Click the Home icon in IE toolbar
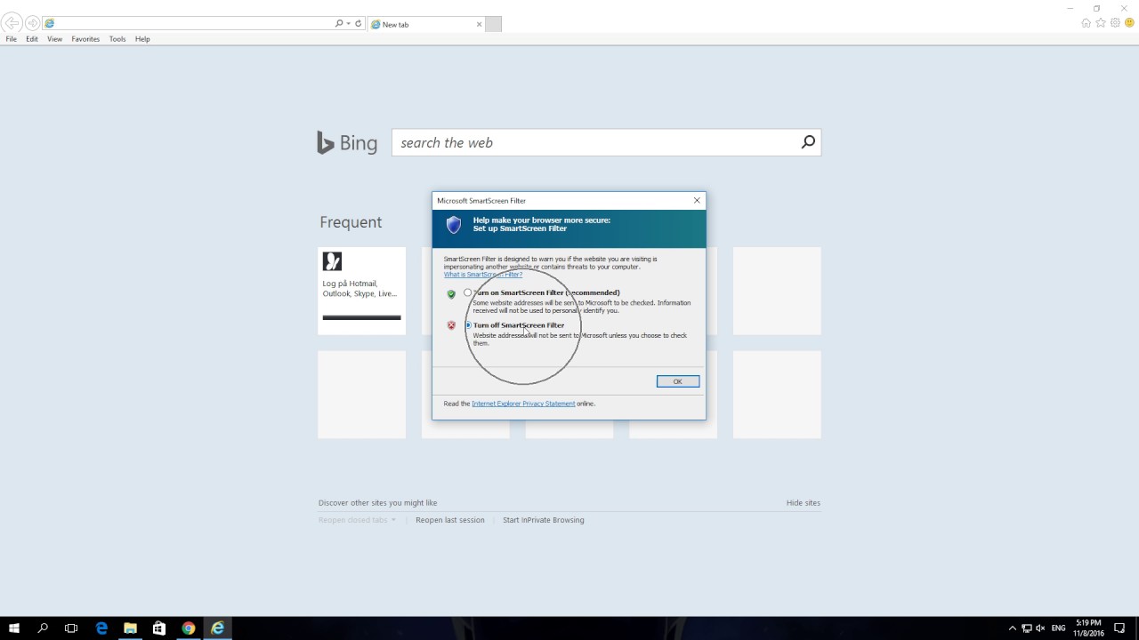Image resolution: width=1139 pixels, height=640 pixels. point(1086,23)
